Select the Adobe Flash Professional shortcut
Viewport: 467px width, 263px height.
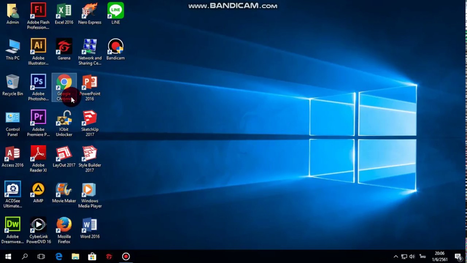pos(38,16)
